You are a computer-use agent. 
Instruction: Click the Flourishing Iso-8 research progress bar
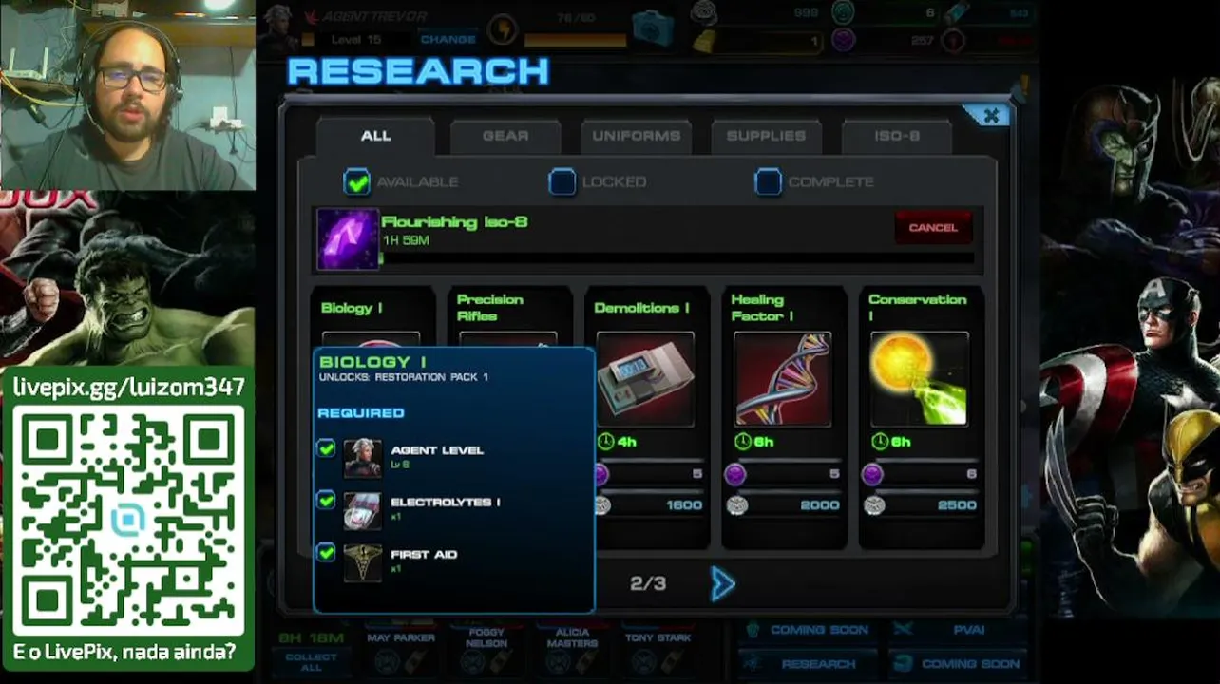pos(677,257)
